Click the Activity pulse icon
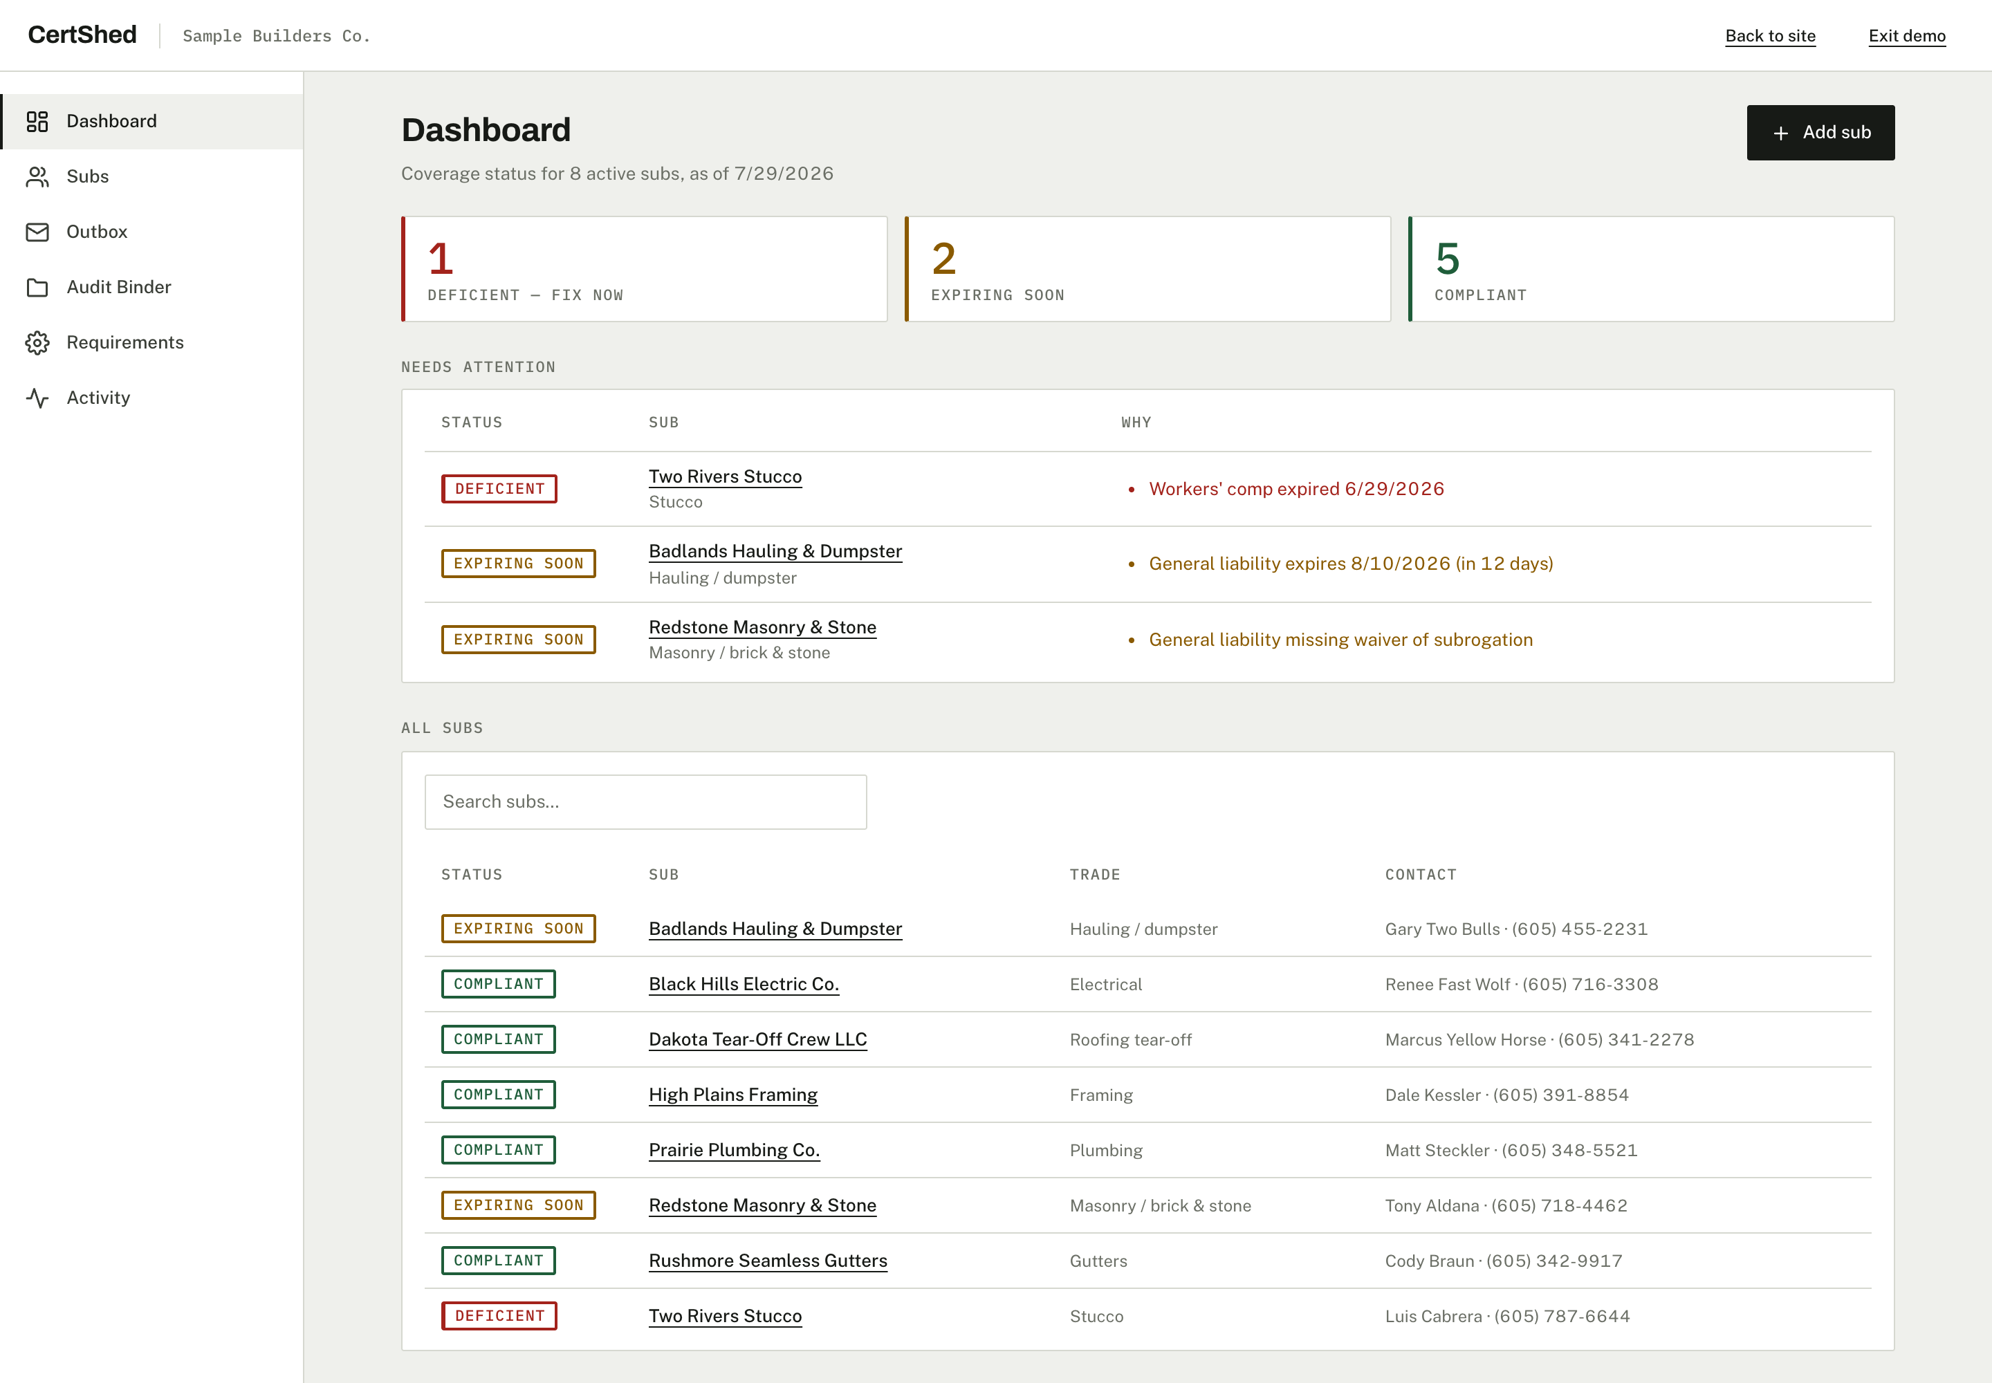 click(37, 398)
